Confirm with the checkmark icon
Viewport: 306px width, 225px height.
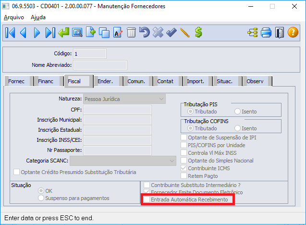pyautogui.click(x=171, y=33)
